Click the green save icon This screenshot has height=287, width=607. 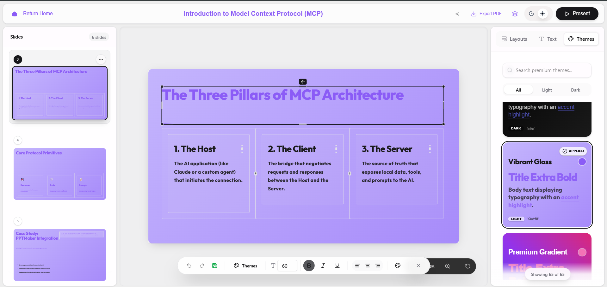214,266
